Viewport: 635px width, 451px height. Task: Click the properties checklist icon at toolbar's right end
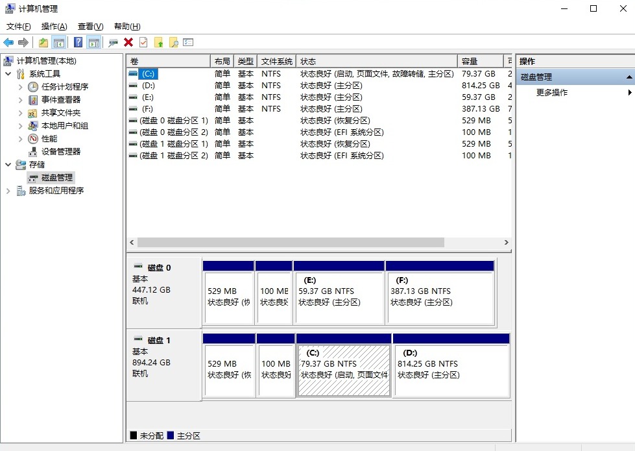[187, 42]
